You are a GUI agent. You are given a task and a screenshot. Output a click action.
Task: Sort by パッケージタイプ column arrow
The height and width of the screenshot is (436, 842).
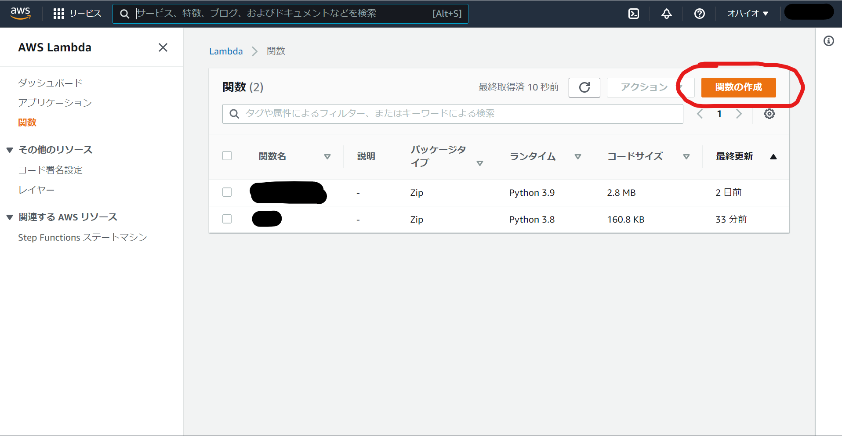pos(480,163)
